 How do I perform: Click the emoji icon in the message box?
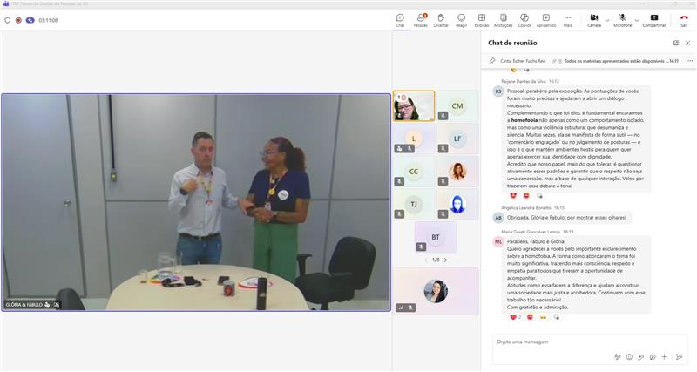(629, 356)
